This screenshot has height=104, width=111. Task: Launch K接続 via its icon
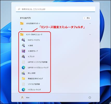tap(23, 45)
